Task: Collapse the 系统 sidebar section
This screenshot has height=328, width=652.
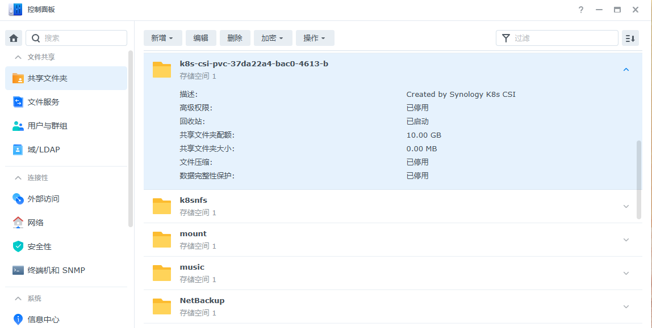Action: pos(18,299)
